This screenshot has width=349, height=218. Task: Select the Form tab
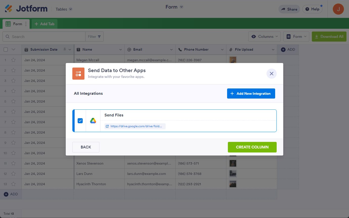[x=14, y=24]
